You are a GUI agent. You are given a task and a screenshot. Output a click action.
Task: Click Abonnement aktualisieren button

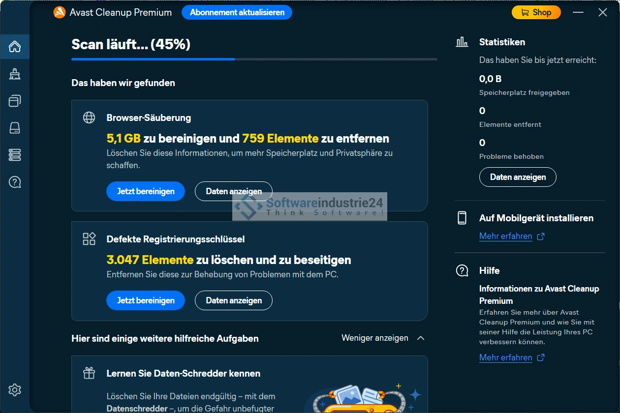click(237, 13)
